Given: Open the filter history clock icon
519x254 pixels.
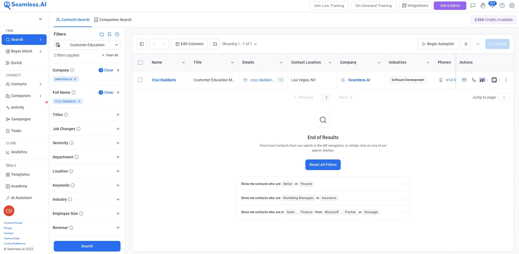Looking at the screenshot, I should [x=117, y=34].
